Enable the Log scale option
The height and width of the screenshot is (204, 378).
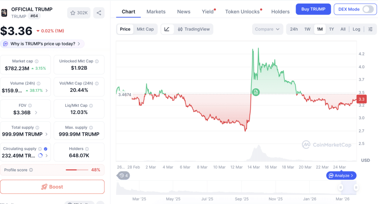[x=356, y=29]
